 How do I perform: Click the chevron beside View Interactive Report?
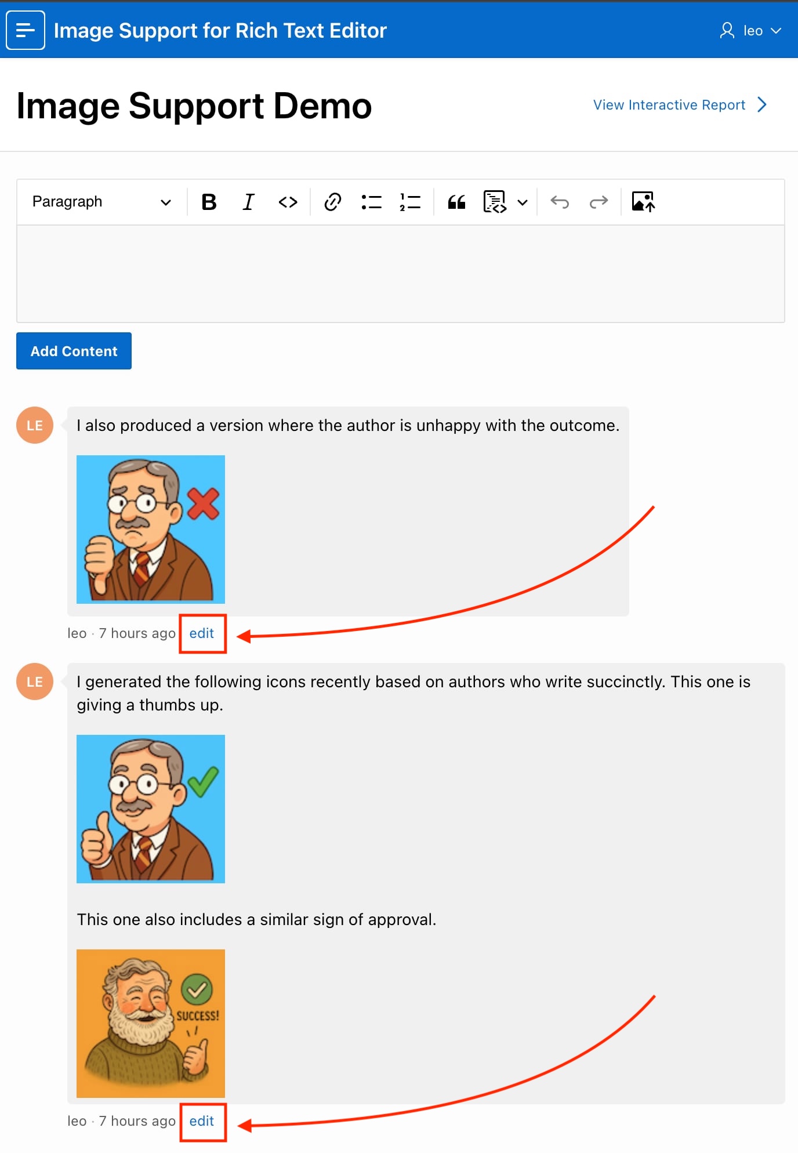[x=762, y=105]
